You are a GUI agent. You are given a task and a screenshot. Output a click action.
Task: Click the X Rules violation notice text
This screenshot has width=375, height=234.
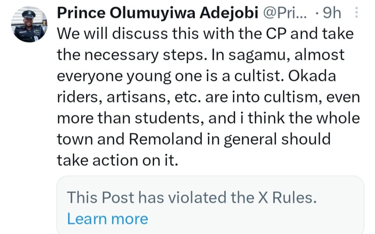tap(191, 197)
